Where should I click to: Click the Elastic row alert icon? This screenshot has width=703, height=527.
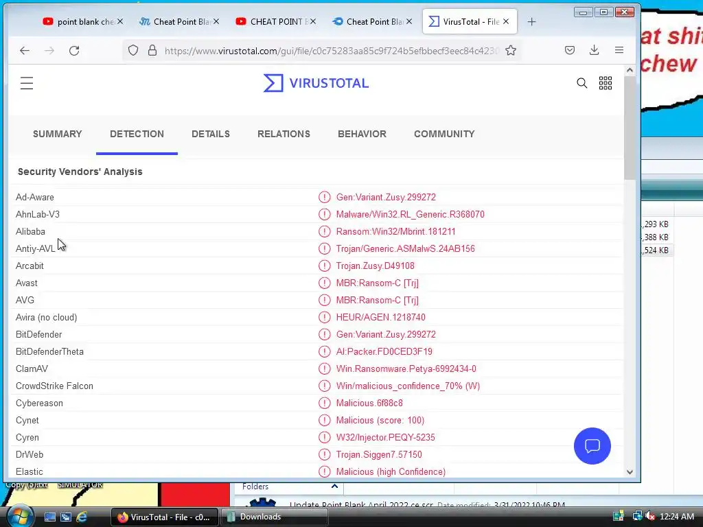[x=324, y=471]
